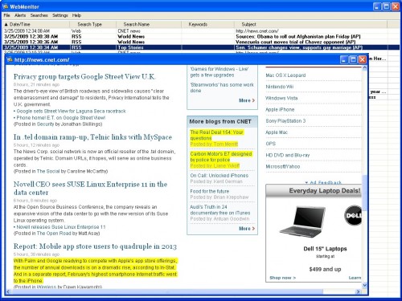The height and width of the screenshot is (301, 402).
Task: Click the Dell logo in the ad
Action: pos(353,215)
